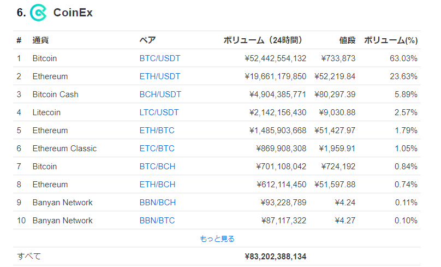Viewport: 441px width, 267px height.
Task: Open the ETH/BCH trading pair
Action: (157, 185)
